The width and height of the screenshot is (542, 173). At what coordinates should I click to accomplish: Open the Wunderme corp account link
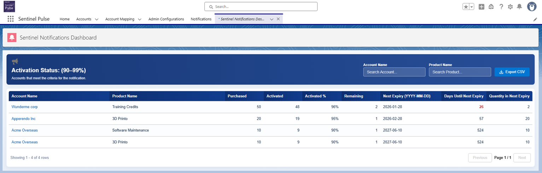(25, 107)
